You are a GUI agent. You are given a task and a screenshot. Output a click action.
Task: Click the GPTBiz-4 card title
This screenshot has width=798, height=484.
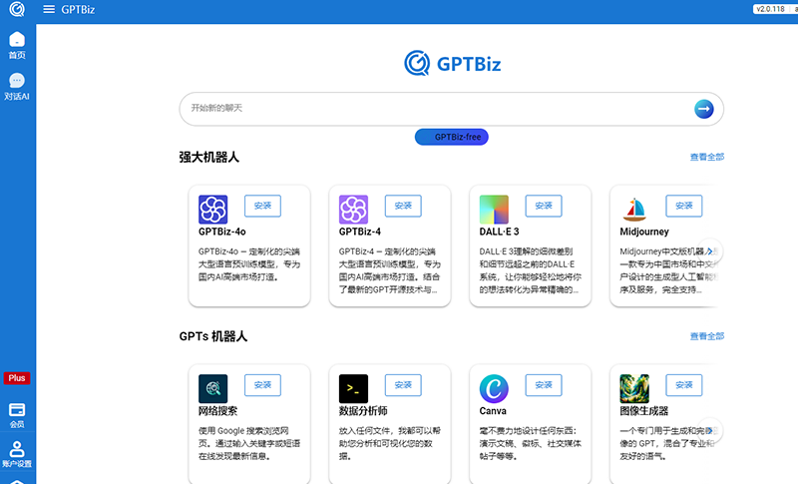[x=360, y=232]
